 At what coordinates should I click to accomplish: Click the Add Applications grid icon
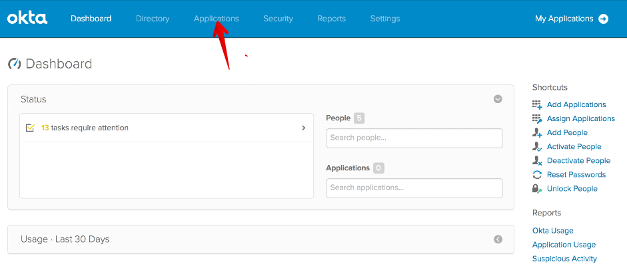pyautogui.click(x=537, y=105)
